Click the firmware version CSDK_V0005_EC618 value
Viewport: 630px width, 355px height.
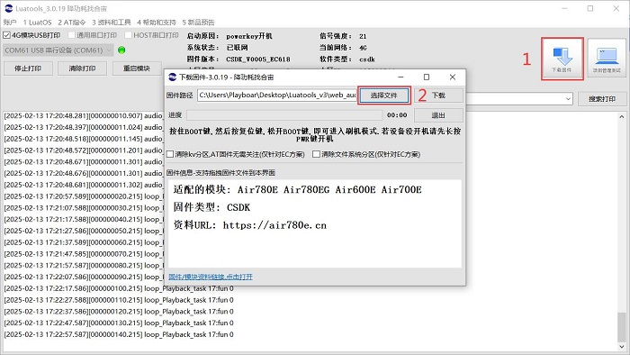258,59
